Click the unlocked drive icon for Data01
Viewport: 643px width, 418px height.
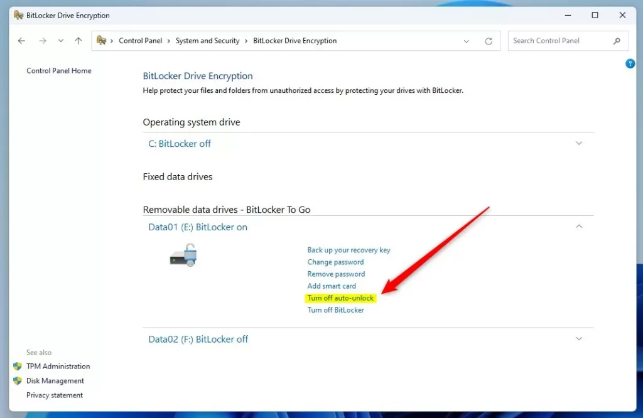pyautogui.click(x=184, y=255)
